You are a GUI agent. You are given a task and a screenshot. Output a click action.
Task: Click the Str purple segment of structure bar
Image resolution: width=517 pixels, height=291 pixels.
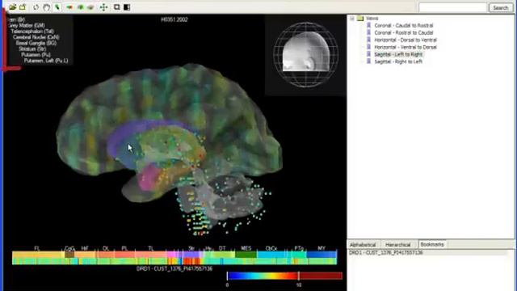[x=191, y=255]
